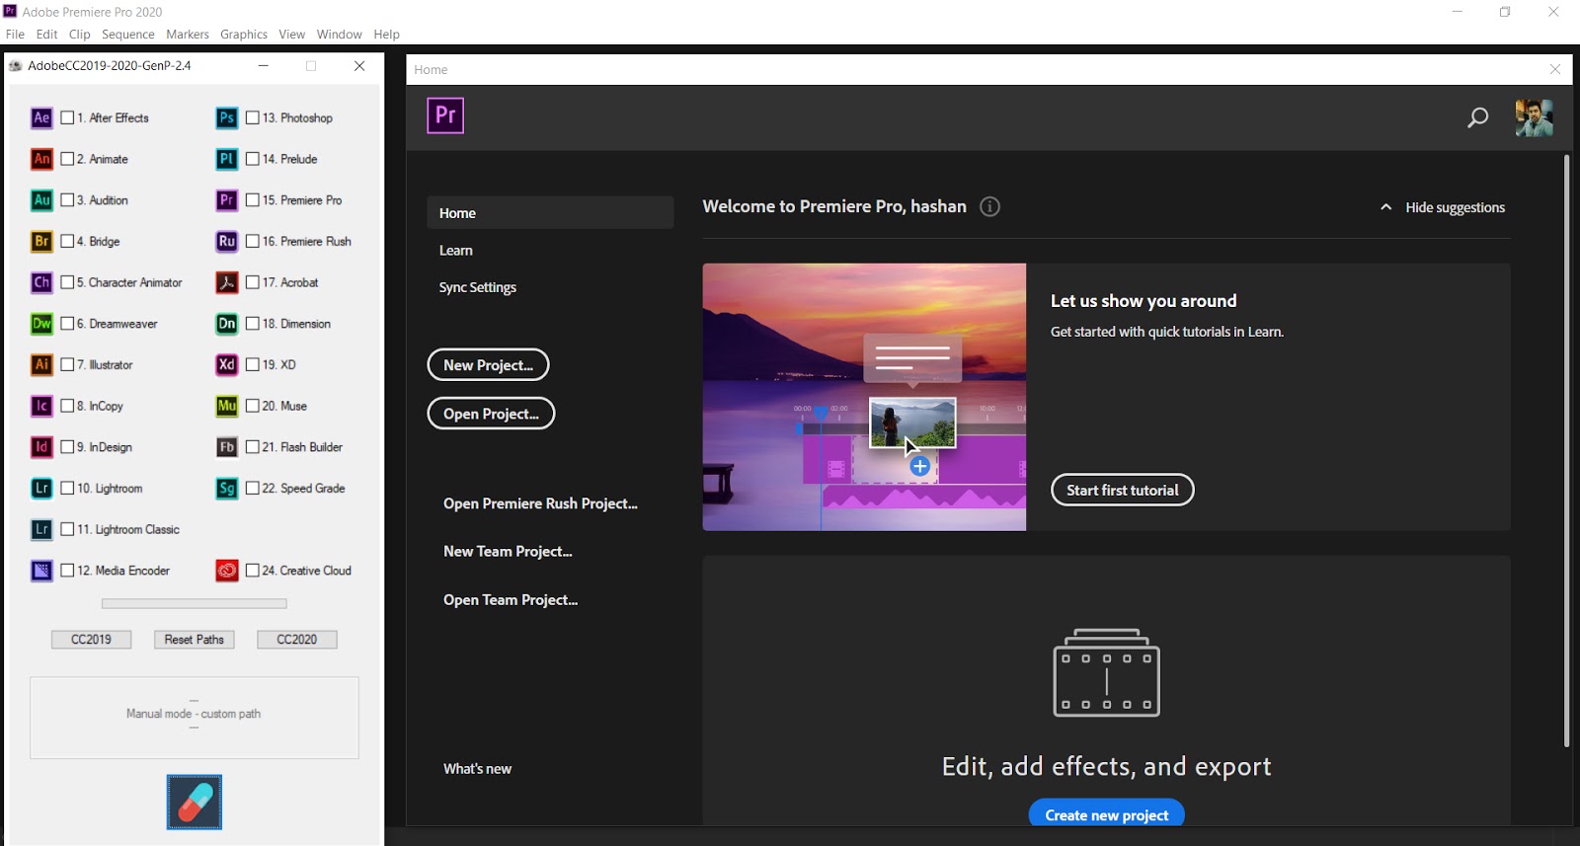This screenshot has width=1580, height=846.
Task: Open the Window menu
Action: click(339, 34)
